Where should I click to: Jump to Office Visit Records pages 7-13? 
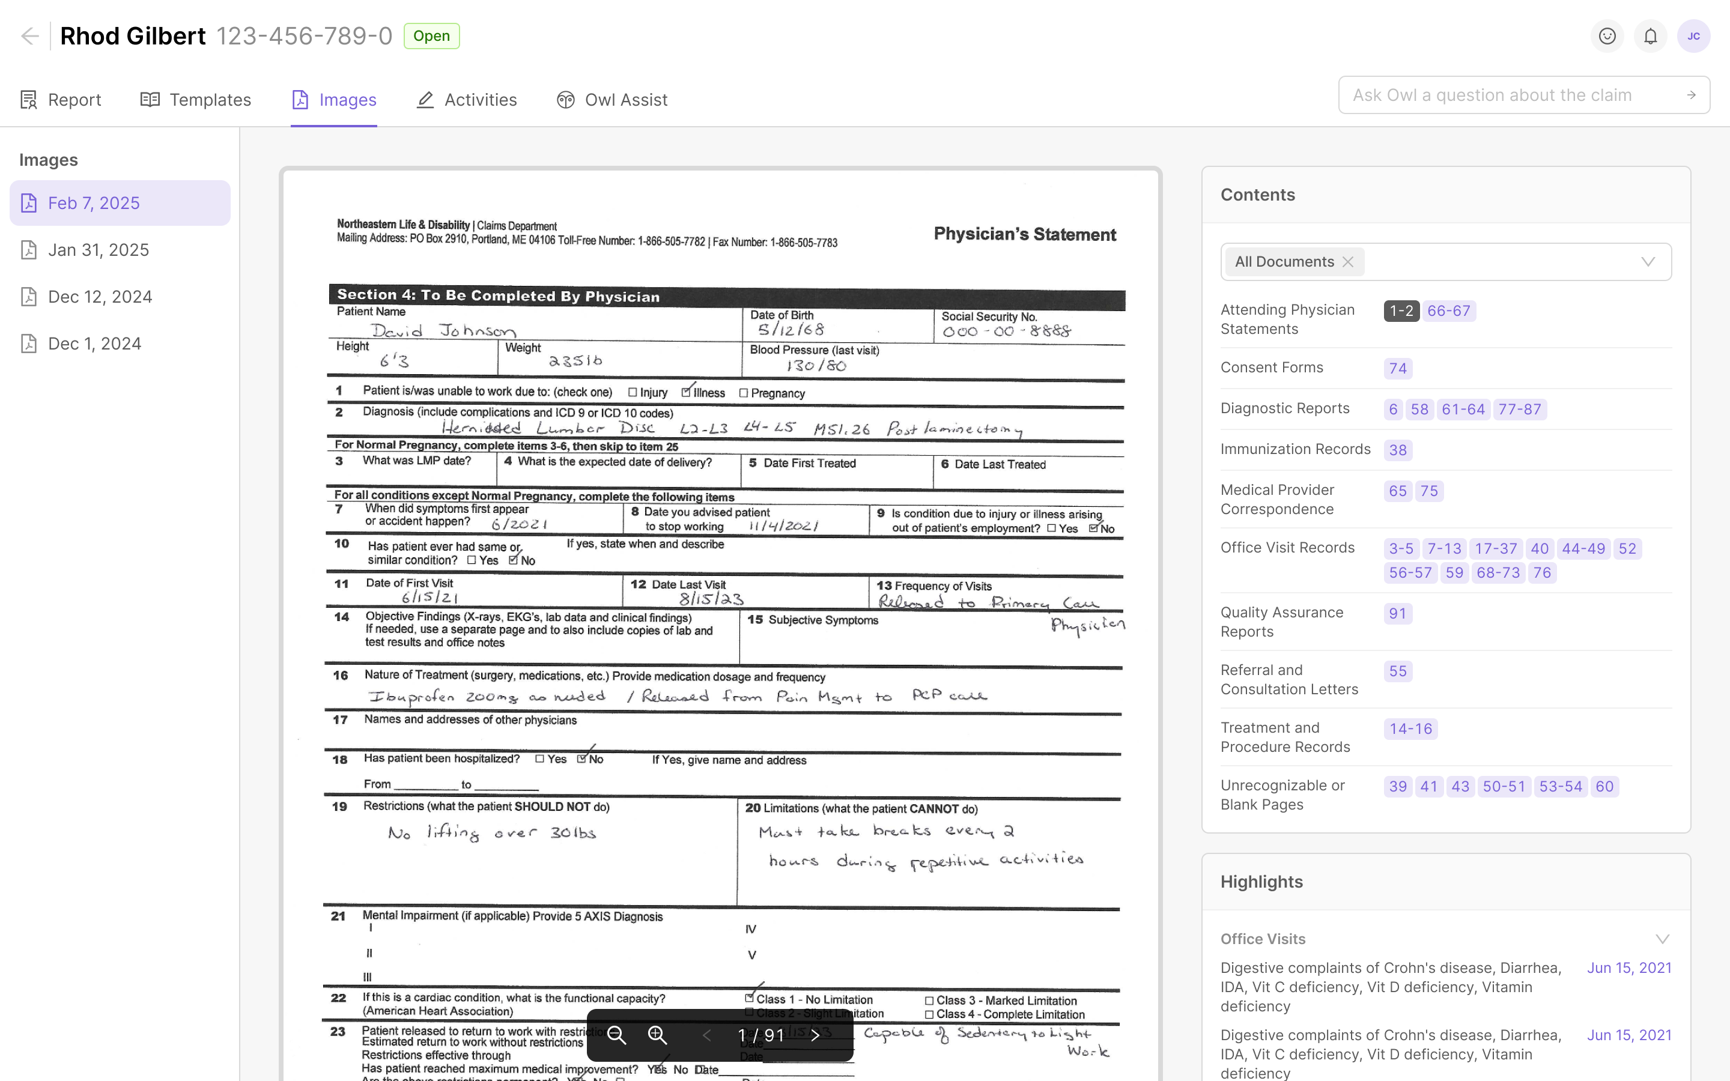click(x=1444, y=549)
